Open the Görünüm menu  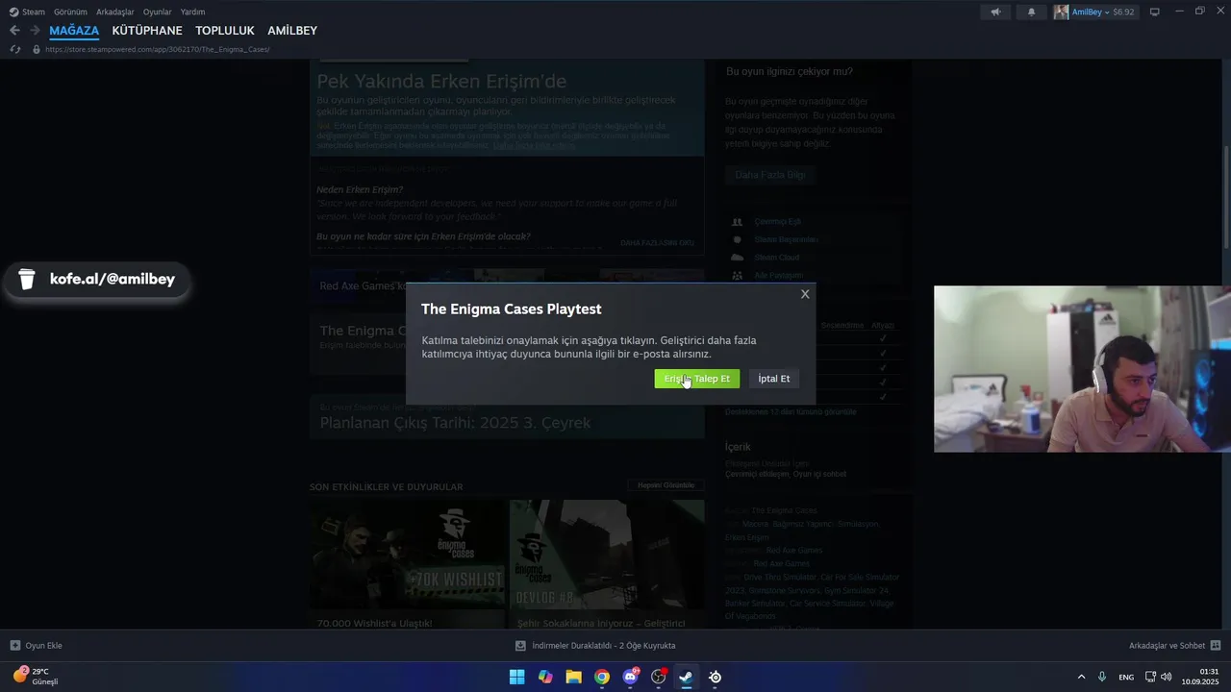[x=70, y=12]
